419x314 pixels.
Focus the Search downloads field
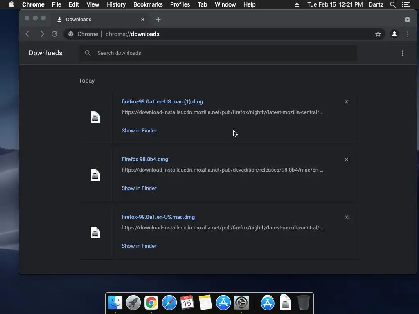point(218,53)
